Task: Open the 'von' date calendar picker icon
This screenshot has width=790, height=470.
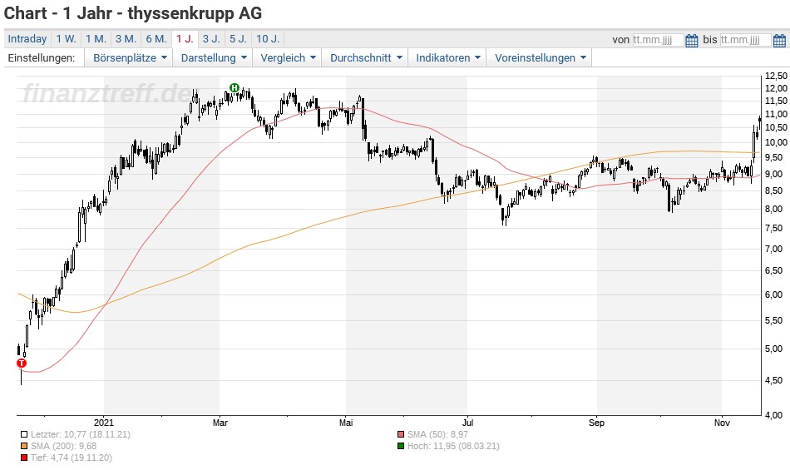Action: [x=692, y=40]
